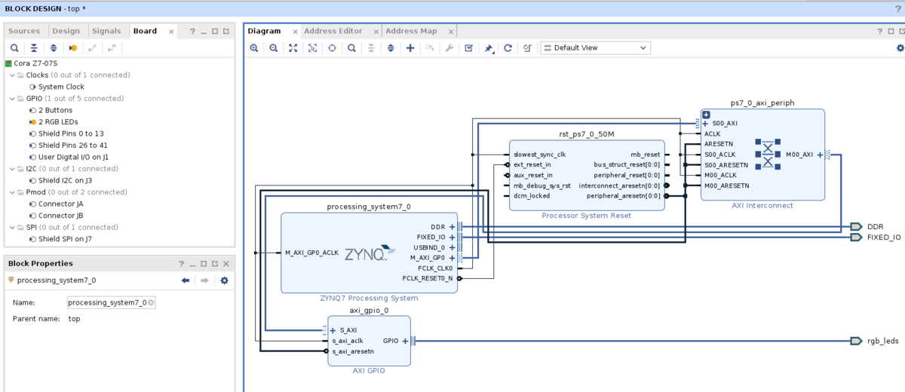Open the Sources tab
905x392 pixels.
pyautogui.click(x=24, y=31)
